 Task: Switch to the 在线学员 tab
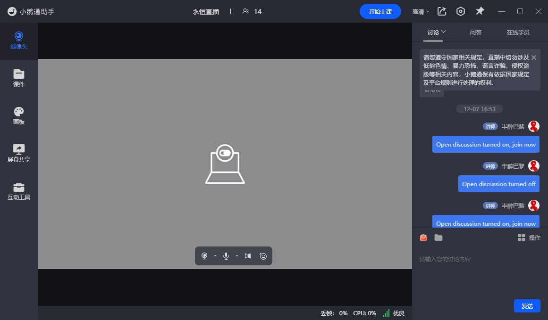click(518, 33)
